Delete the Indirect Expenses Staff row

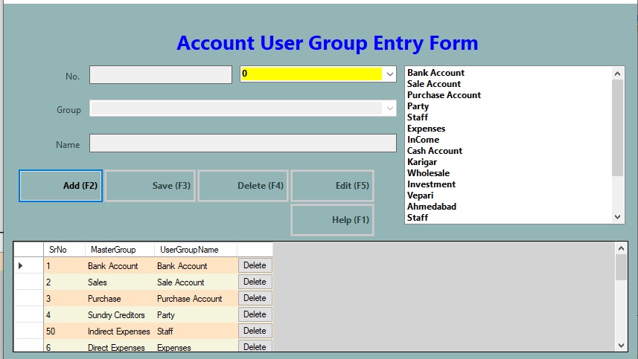[x=255, y=331]
